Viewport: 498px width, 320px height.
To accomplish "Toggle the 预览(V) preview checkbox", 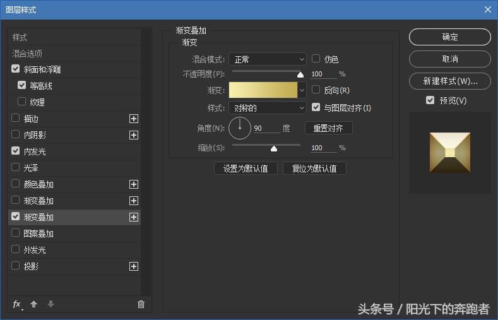I will (x=430, y=100).
